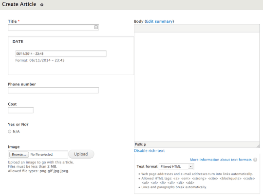Click 'Lines and paragraphs break automatically.' text

click(x=174, y=187)
